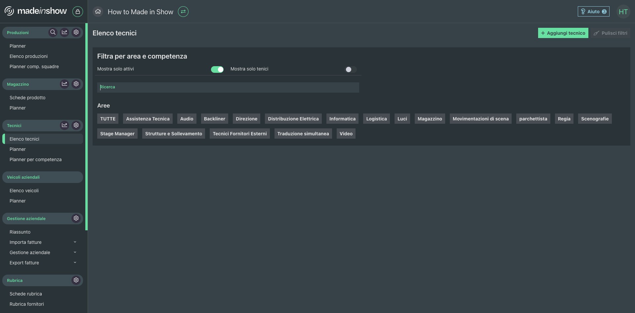The image size is (635, 313).
Task: Open Rubrica settings gear icon
Action: [76, 280]
